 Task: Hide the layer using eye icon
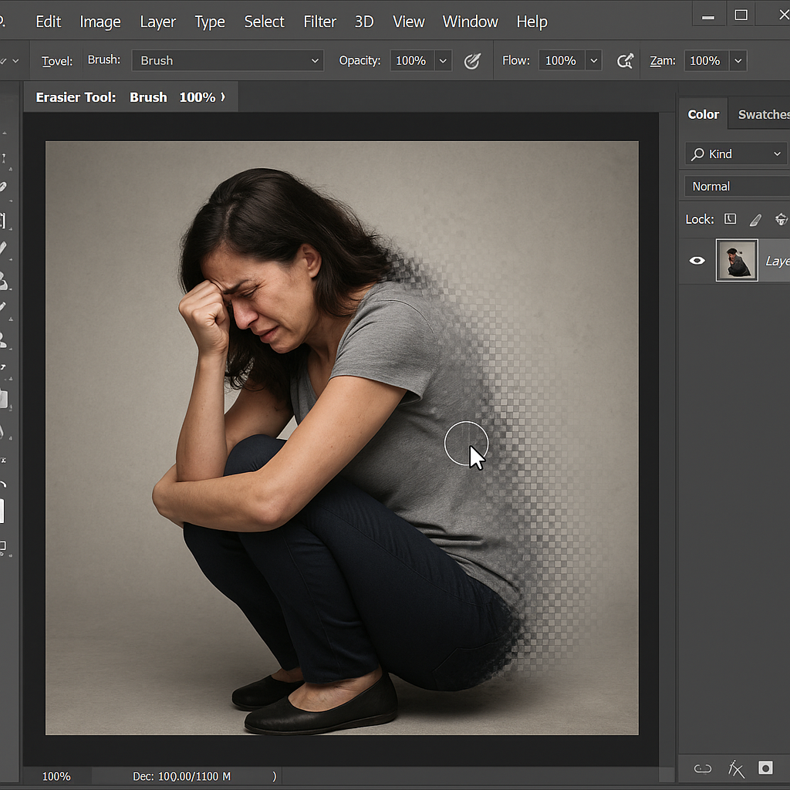click(x=697, y=261)
